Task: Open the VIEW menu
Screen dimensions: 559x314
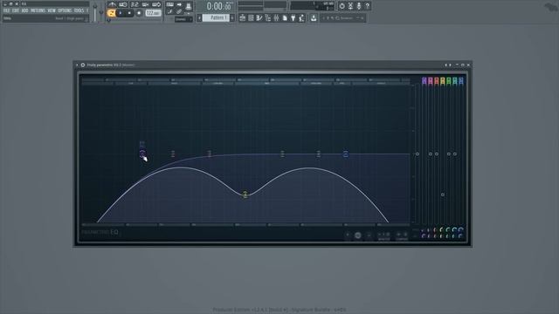Action: pyautogui.click(x=52, y=10)
